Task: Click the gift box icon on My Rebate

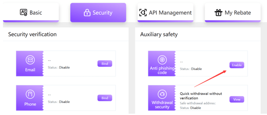Action: [x=218, y=13]
